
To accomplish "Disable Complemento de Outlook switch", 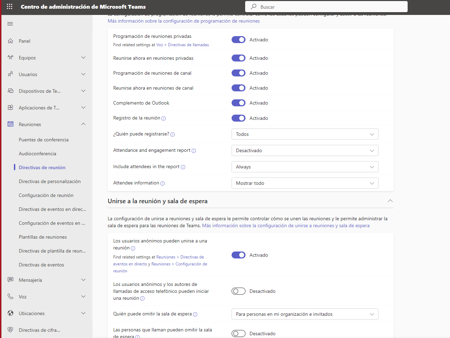I will [239, 103].
